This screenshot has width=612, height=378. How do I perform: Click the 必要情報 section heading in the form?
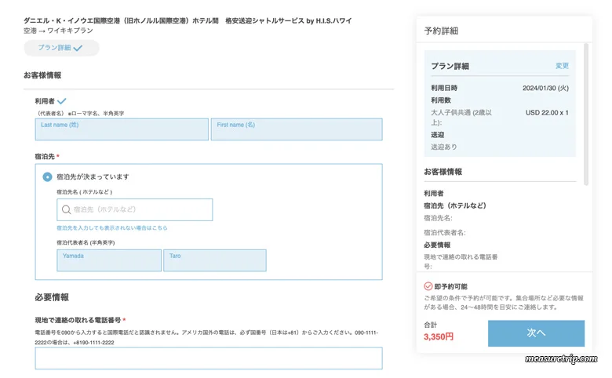52,297
